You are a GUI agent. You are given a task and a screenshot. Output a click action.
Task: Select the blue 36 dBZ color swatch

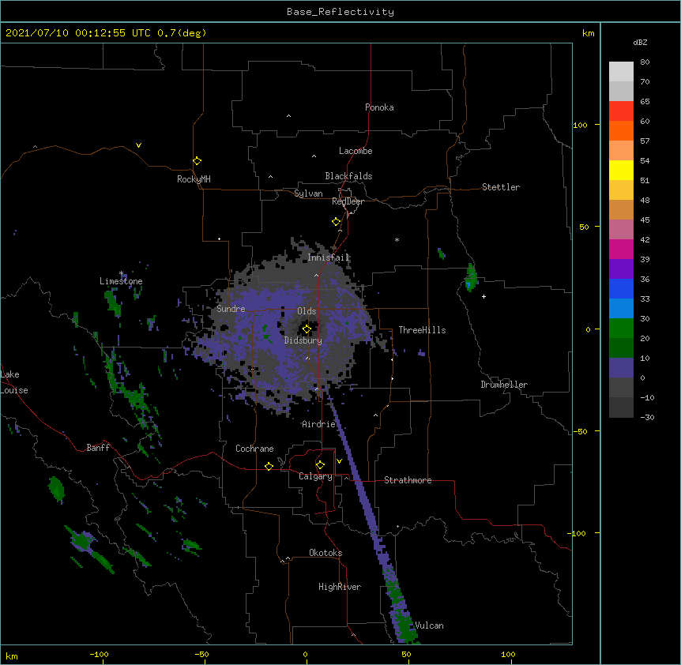pos(621,288)
